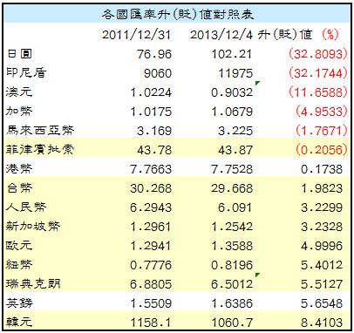Select the red (4.9533) value
Image resolution: width=354 pixels, height=333 pixels.
(x=322, y=112)
